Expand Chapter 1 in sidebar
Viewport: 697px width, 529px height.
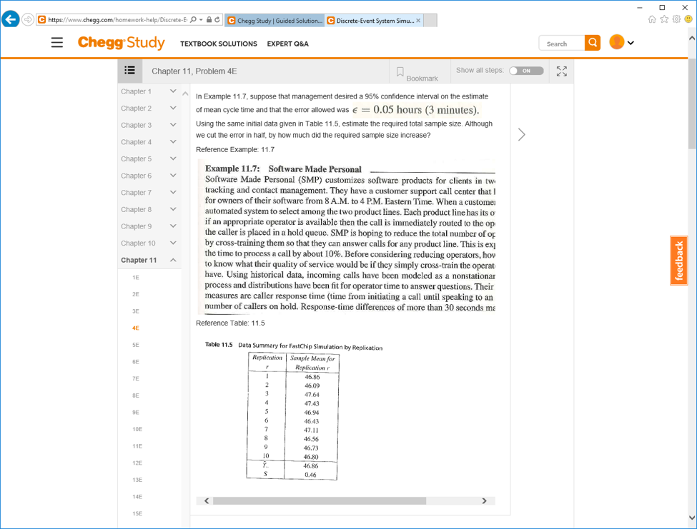[x=149, y=91]
